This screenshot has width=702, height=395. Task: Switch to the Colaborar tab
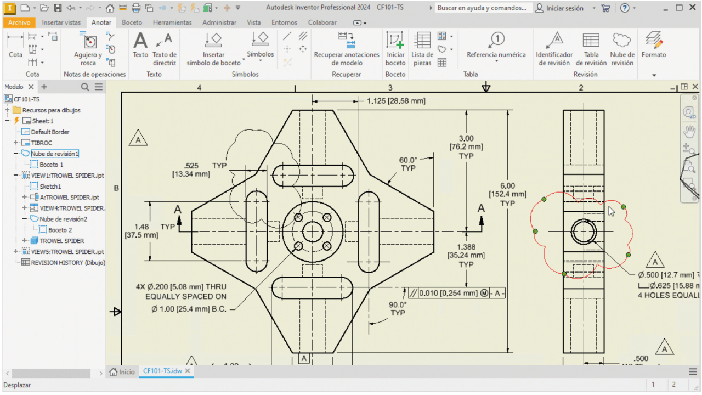322,22
